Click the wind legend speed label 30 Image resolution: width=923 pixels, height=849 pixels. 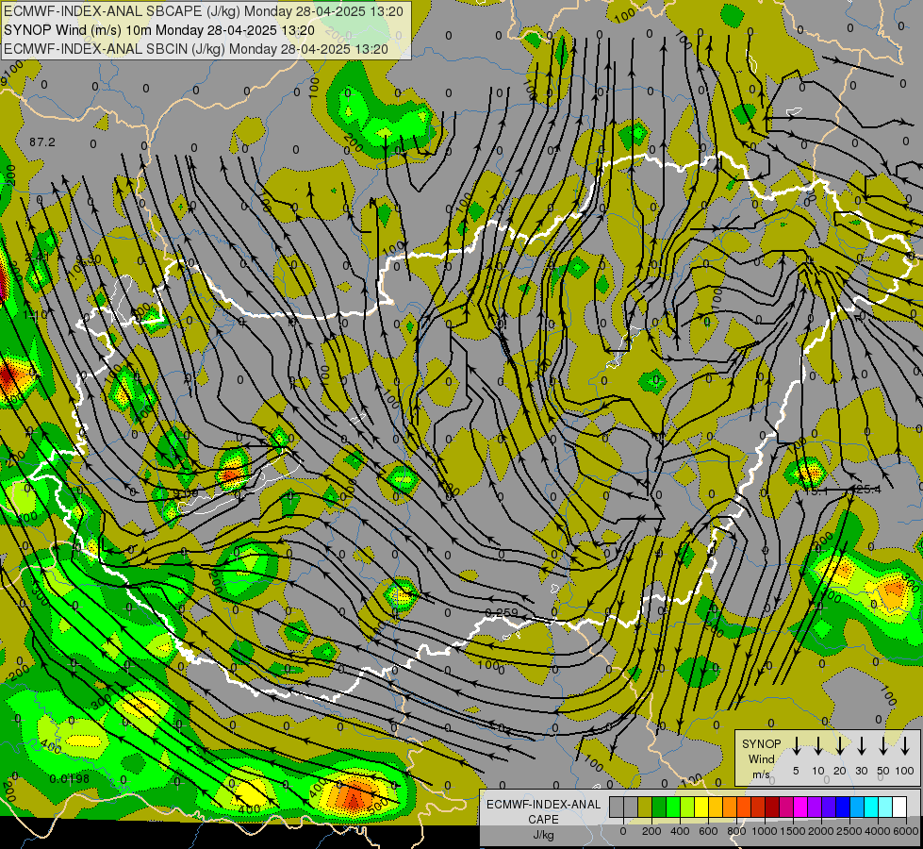pos(861,771)
